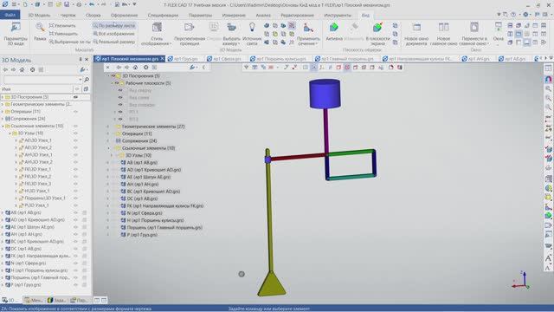Click home icon in 3D Модель panel
554x312 pixels.
tap(23, 69)
